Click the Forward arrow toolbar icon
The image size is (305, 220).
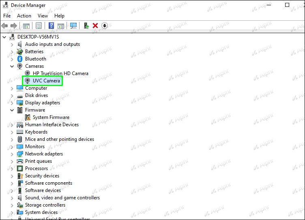click(14, 26)
